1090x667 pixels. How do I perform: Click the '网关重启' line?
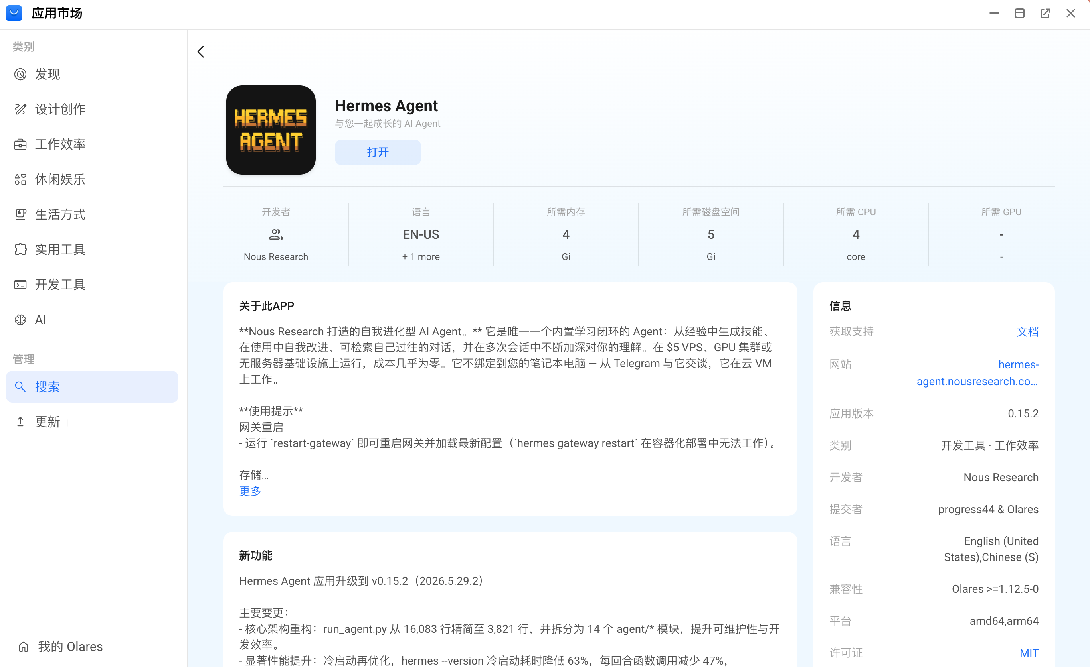(261, 427)
